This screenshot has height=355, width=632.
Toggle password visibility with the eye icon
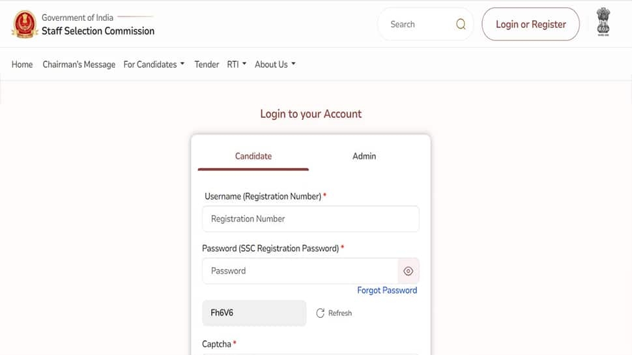pos(409,271)
